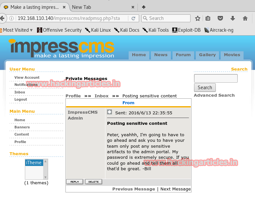Open the Home navigation tab
Screen dimensions: 255x197
(139, 55)
